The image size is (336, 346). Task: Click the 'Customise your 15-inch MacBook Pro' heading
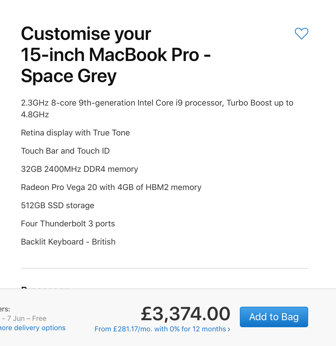(x=86, y=34)
